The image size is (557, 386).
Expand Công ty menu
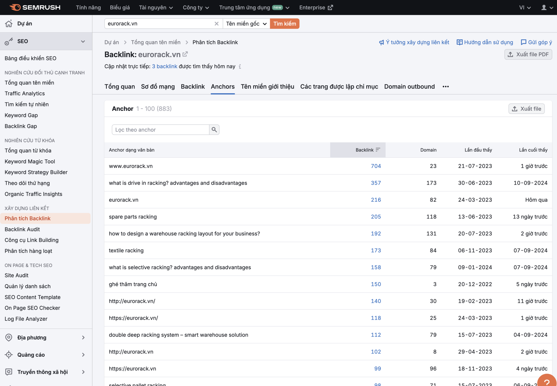tap(196, 7)
